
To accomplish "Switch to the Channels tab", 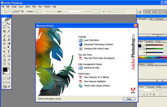I will click(151, 87).
